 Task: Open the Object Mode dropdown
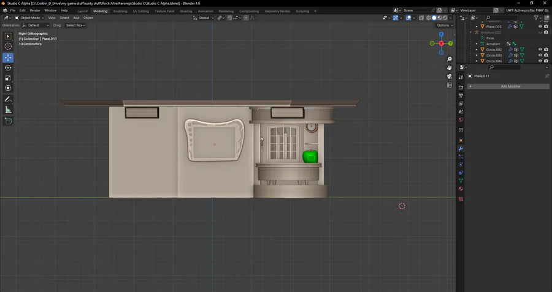point(30,18)
